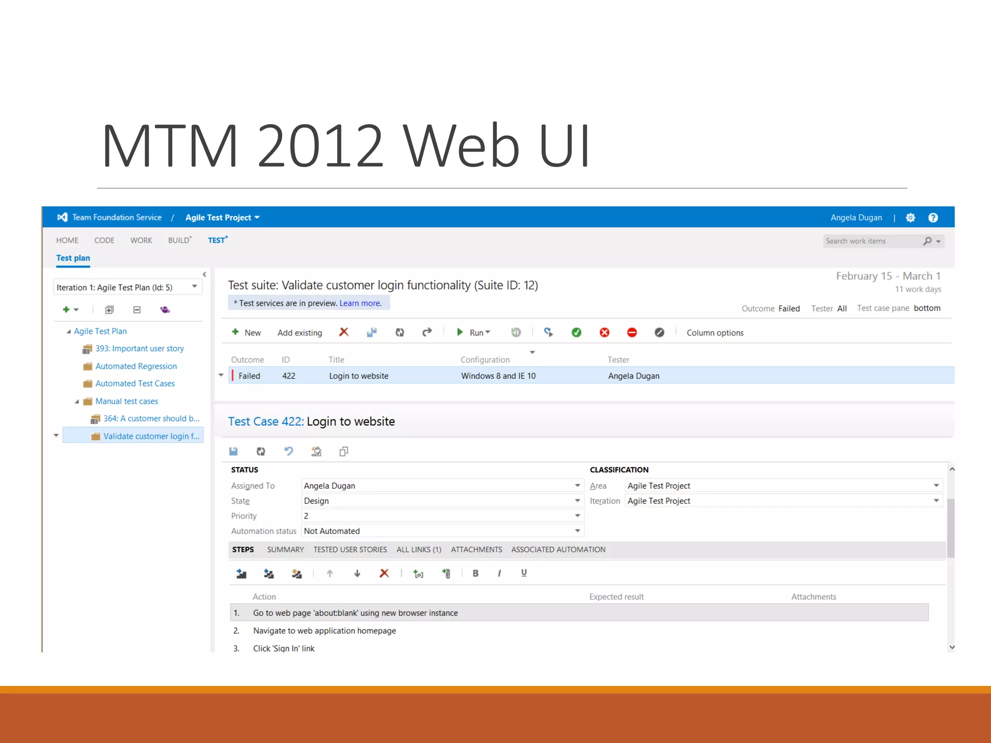991x743 pixels.
Task: Toggle italic formatting for step text
Action: pos(499,573)
